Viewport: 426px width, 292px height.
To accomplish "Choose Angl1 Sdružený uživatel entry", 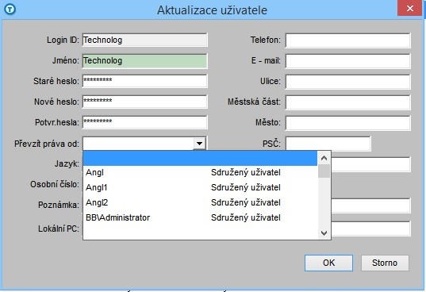I will click(200, 187).
